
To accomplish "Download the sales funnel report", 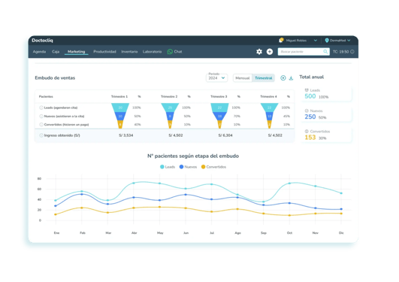I will click(x=291, y=78).
